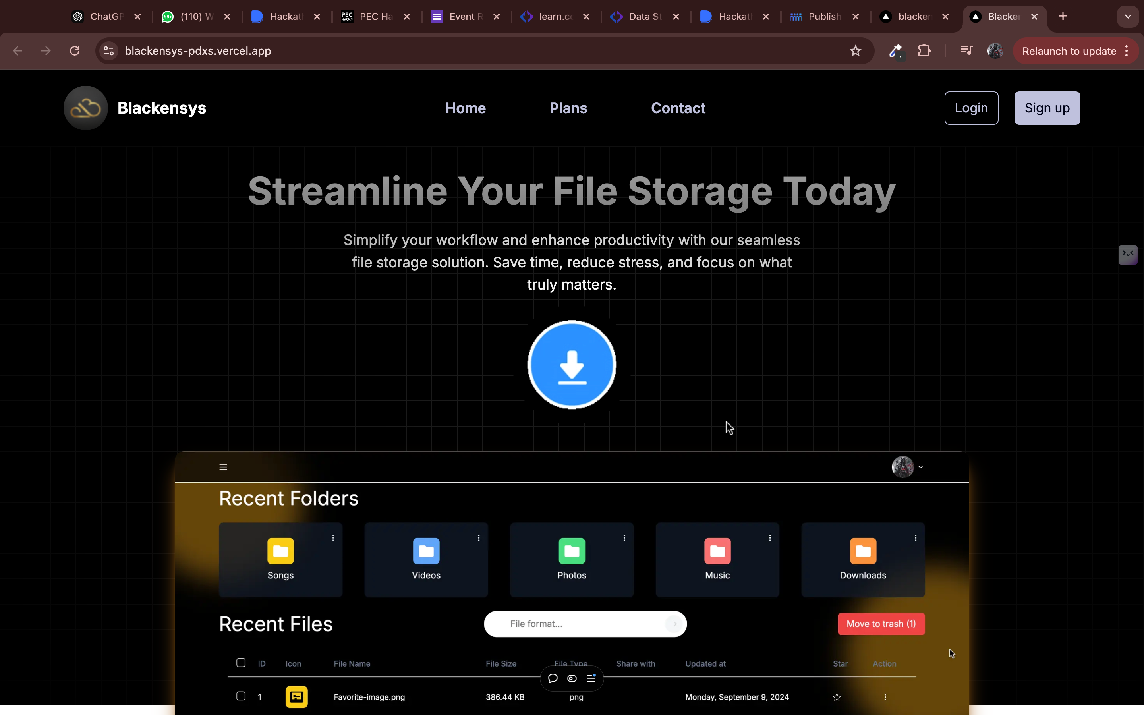Reload the current page
Viewport: 1144px width, 715px height.
75,51
